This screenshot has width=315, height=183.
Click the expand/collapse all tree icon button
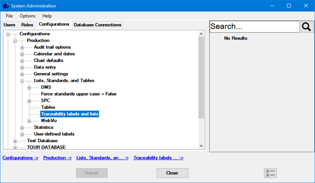270,173
